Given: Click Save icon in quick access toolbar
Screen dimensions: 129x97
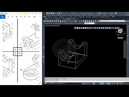Looking at the screenshot, I should point(51,13).
